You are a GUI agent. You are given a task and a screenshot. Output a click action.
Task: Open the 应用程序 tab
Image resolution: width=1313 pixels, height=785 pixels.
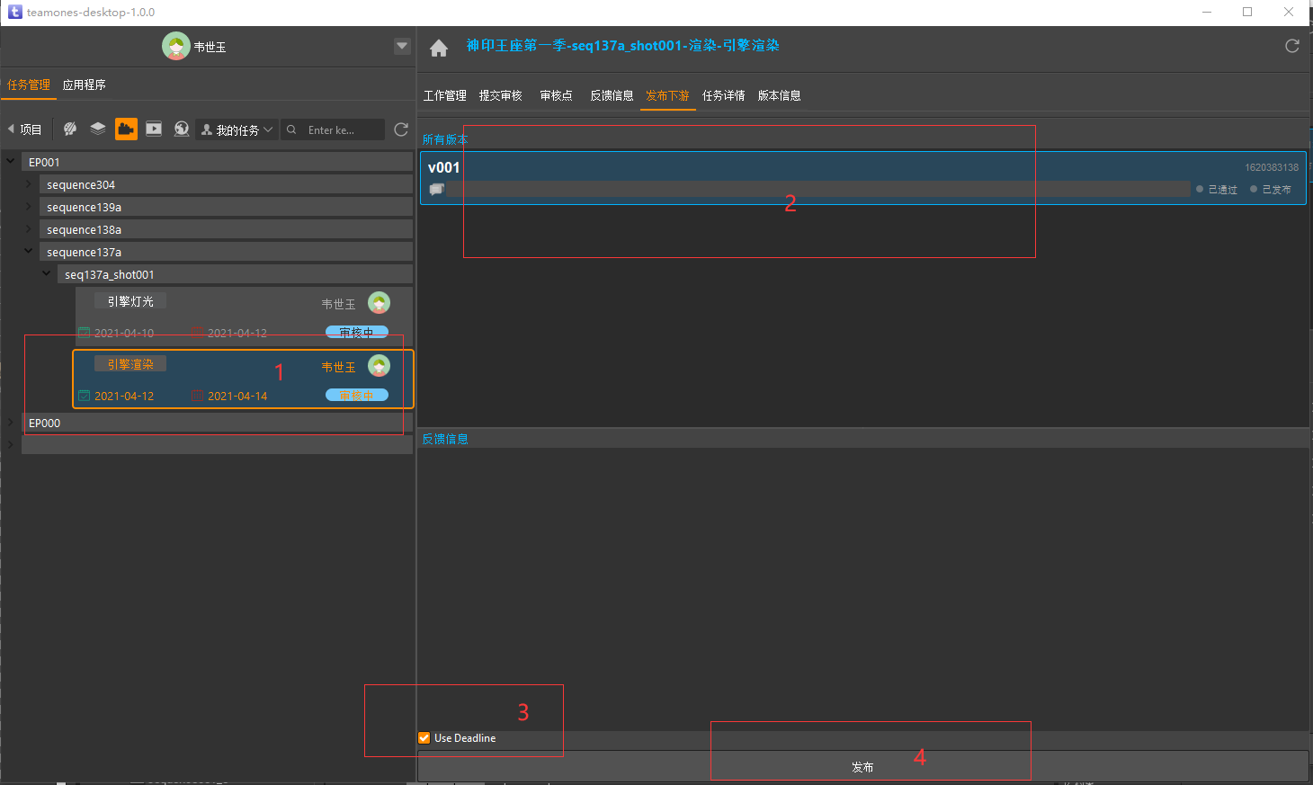(85, 85)
